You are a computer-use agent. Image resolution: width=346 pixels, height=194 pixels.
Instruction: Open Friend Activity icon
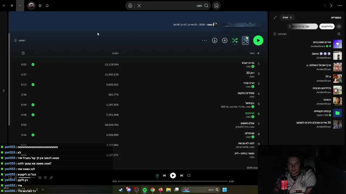click(x=40, y=6)
